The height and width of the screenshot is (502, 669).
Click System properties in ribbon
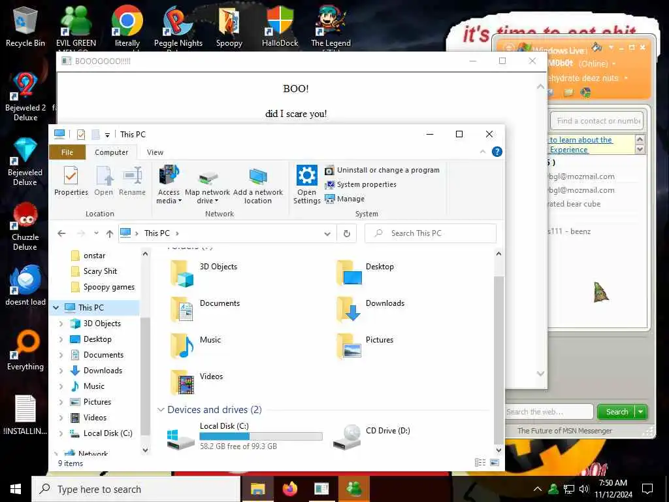[x=361, y=184]
